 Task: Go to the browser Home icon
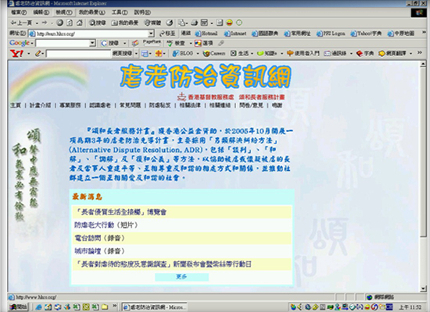(x=80, y=23)
